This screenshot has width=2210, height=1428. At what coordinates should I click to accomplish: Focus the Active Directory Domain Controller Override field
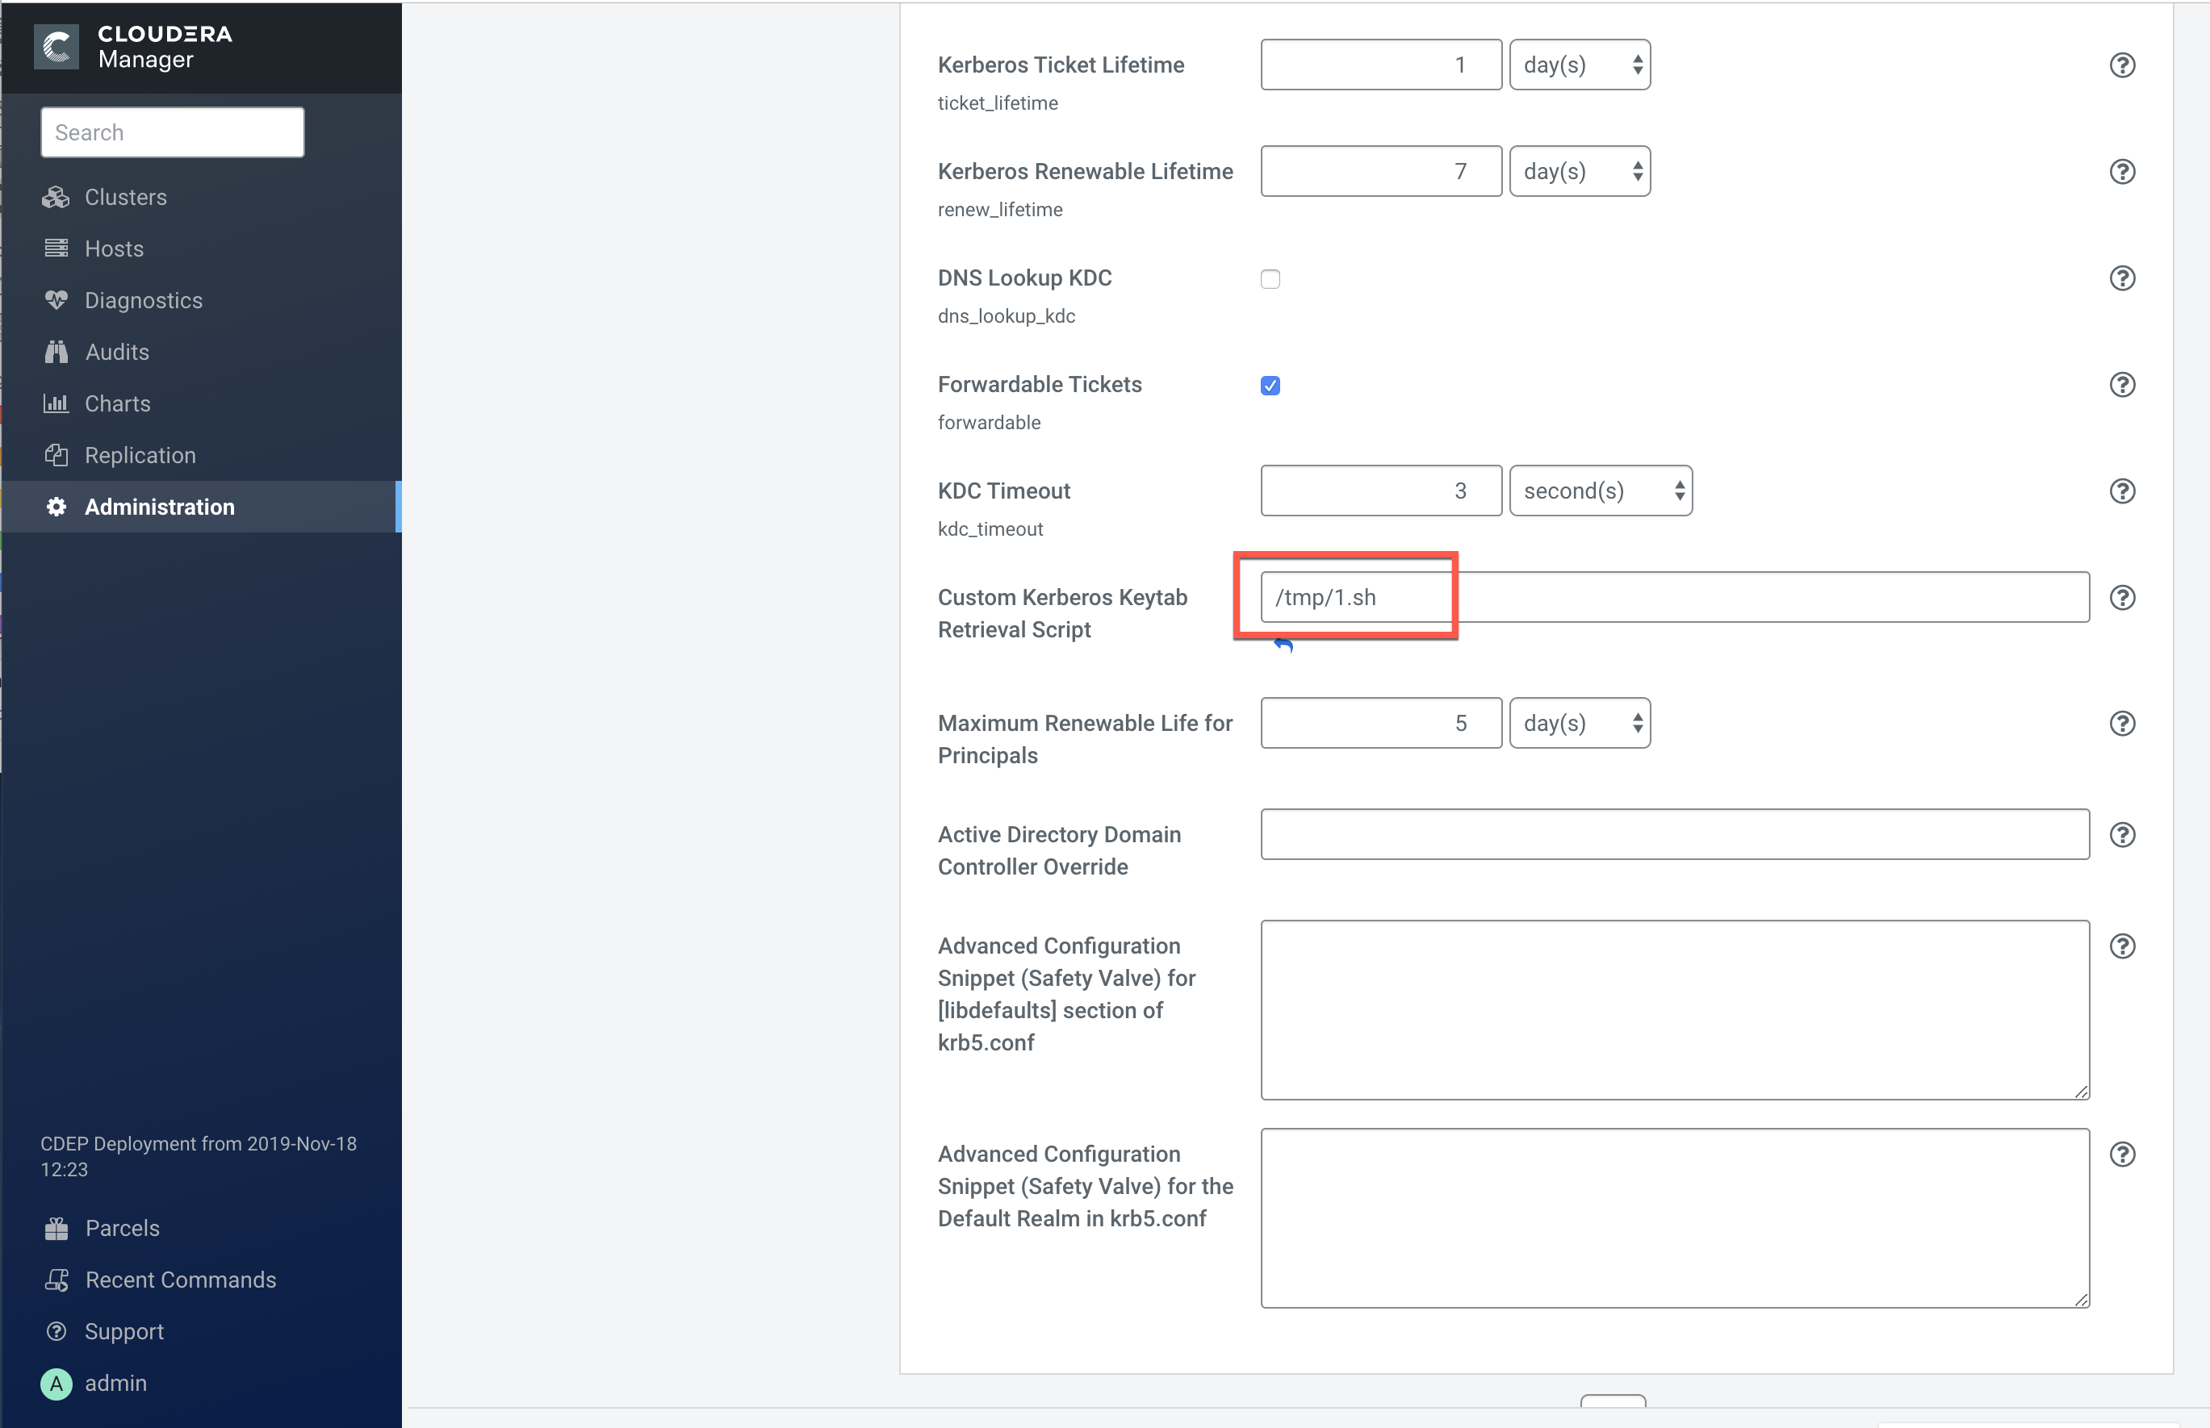(1674, 834)
